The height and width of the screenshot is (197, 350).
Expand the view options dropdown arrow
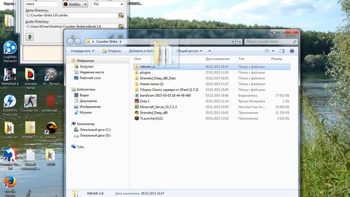coord(273,51)
